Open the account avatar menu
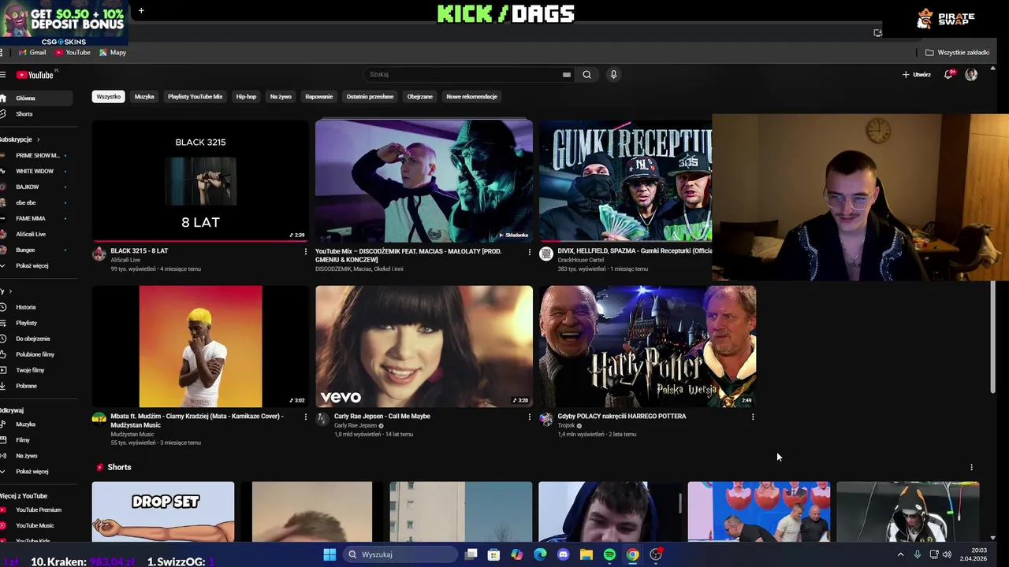The width and height of the screenshot is (1009, 567). [971, 75]
